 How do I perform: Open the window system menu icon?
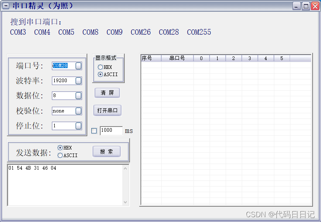(6, 6)
